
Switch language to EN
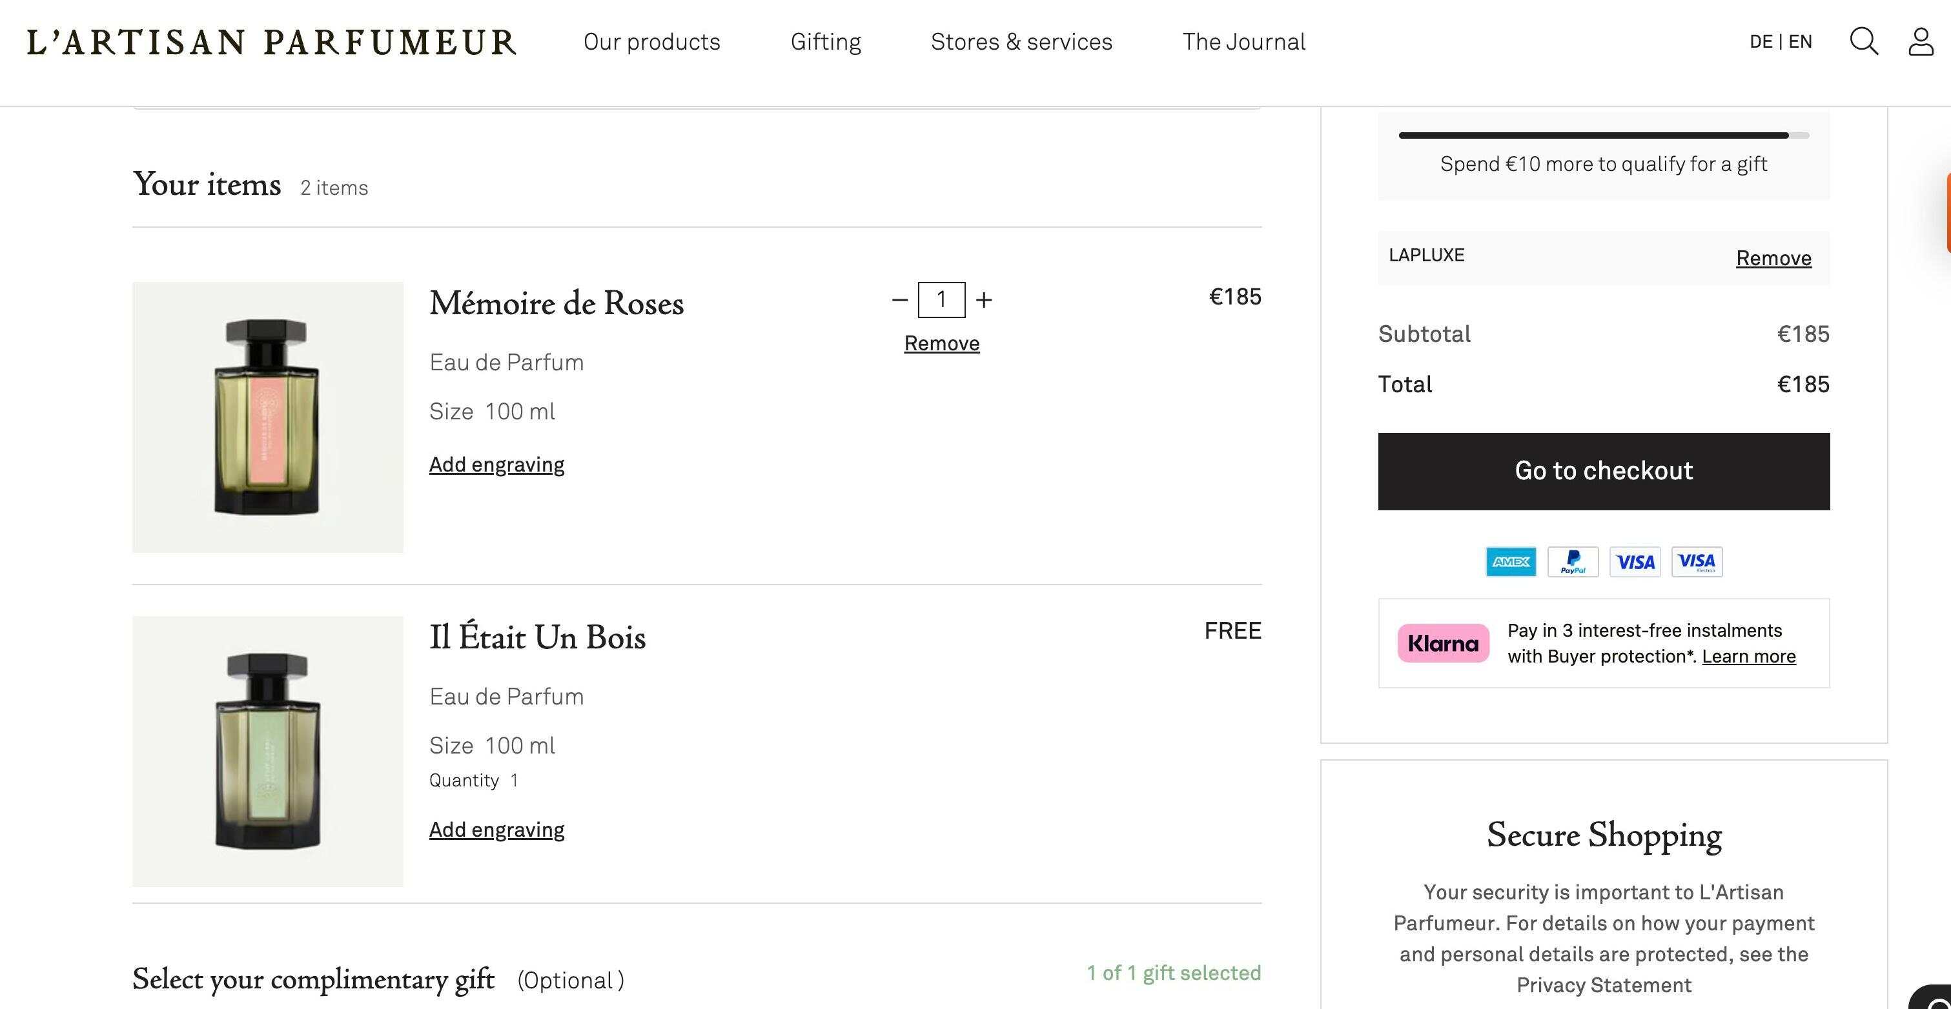point(1801,42)
